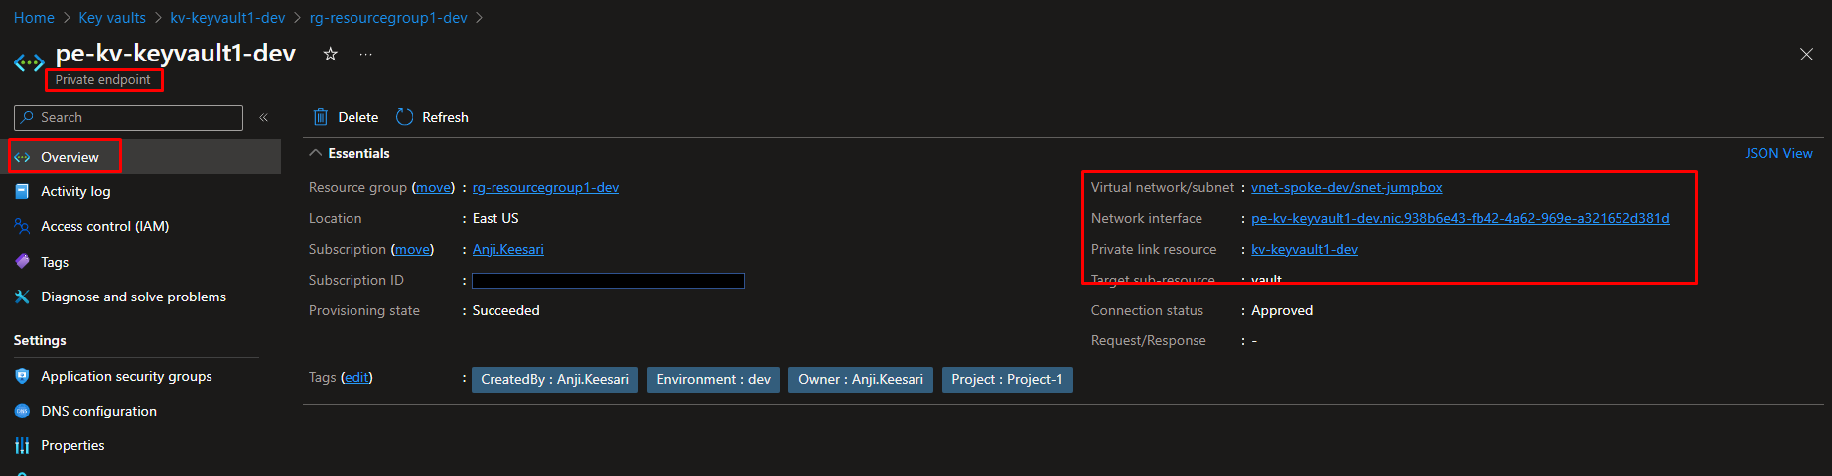Click the pe-kv-keyvault1-dev page title

[x=175, y=53]
